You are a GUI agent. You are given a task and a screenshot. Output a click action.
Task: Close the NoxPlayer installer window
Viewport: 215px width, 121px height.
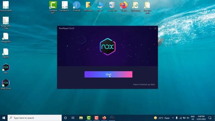tap(155, 28)
